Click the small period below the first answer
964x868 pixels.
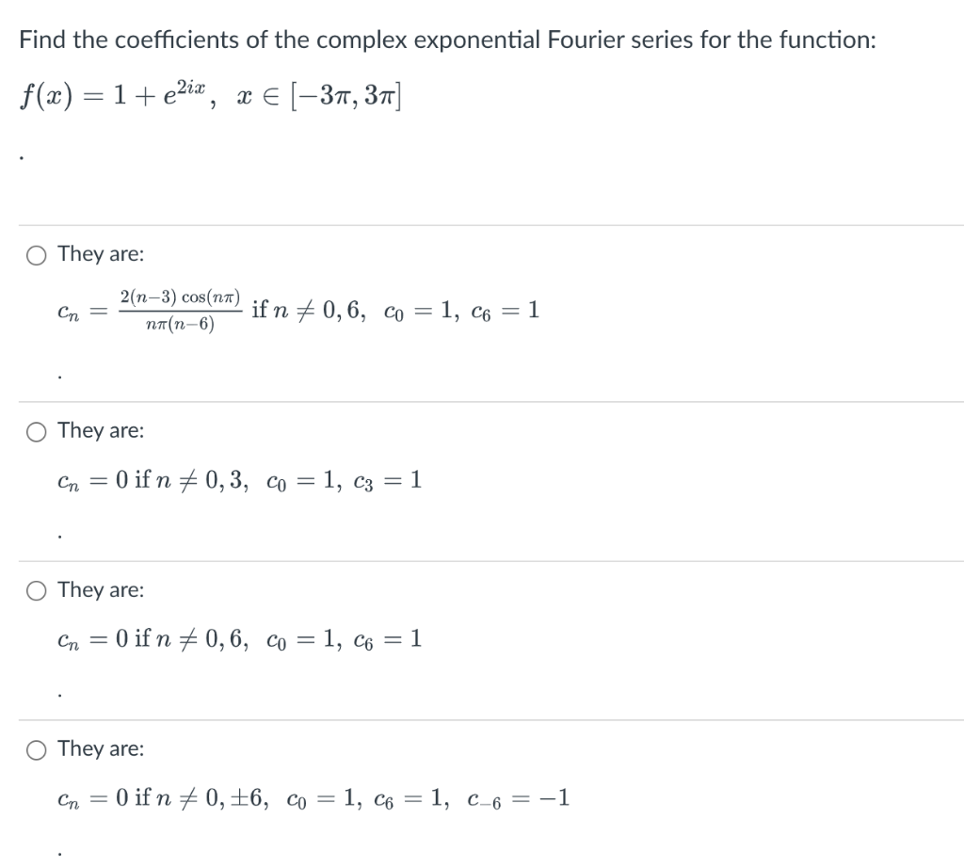59,375
